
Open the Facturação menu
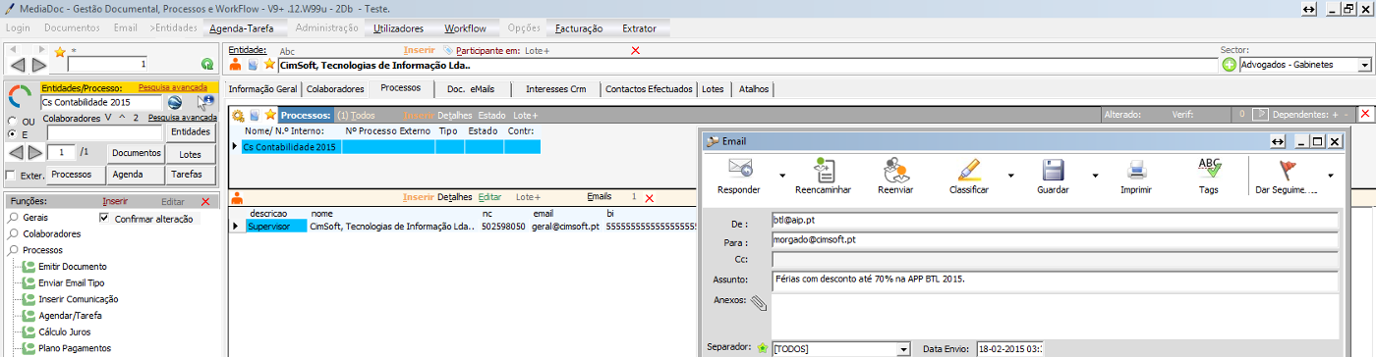[x=579, y=28]
